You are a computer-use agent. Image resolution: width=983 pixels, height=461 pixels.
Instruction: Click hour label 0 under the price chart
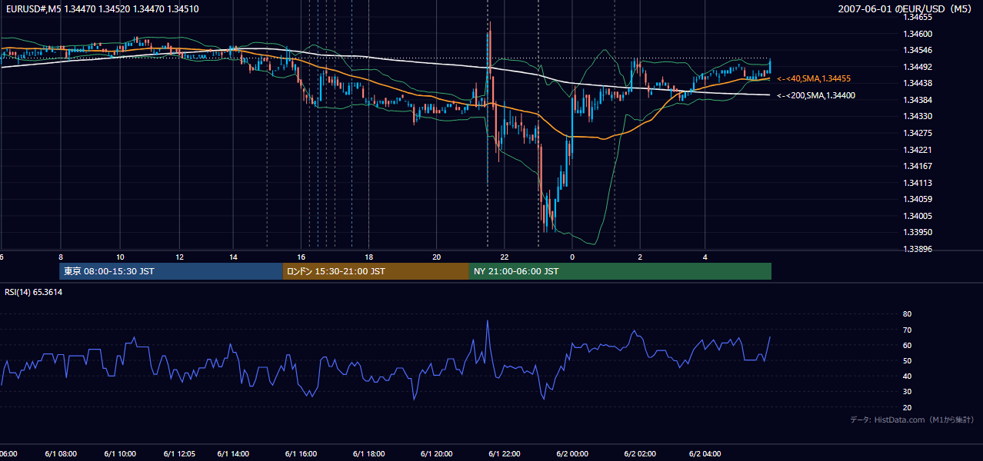point(571,257)
